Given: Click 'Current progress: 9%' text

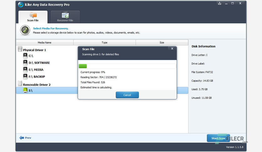Looking at the screenshot, I should tap(93, 72).
